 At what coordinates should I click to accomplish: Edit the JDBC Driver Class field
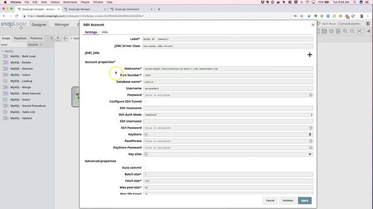point(227,46)
